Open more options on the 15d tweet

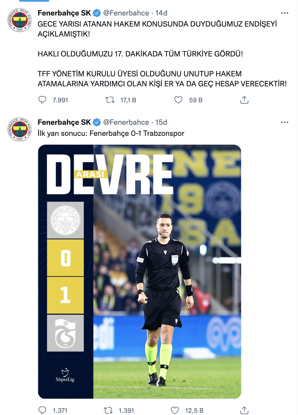coord(284,122)
